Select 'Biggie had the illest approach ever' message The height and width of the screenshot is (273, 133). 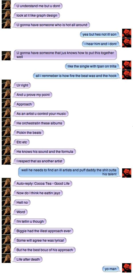click(x=43, y=231)
